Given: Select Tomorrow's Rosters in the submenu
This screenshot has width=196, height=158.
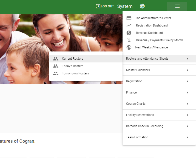Looking at the screenshot, I should 86,73.
